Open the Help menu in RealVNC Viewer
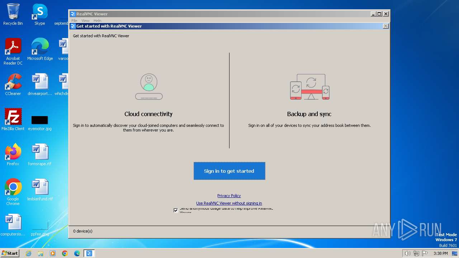The width and height of the screenshot is (459, 258). pyautogui.click(x=97, y=21)
